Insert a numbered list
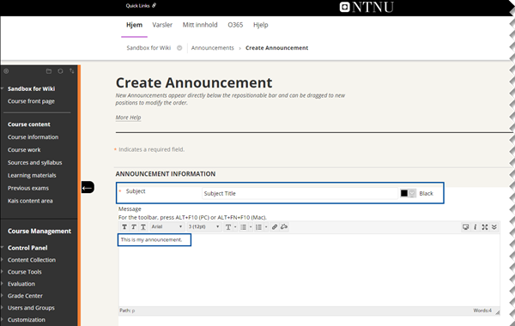 point(259,226)
